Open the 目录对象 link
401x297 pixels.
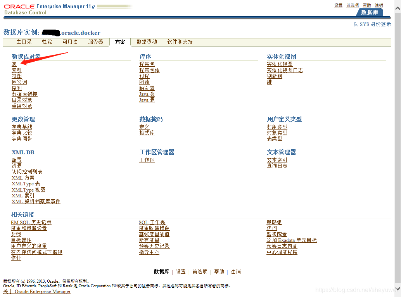tap(22, 100)
